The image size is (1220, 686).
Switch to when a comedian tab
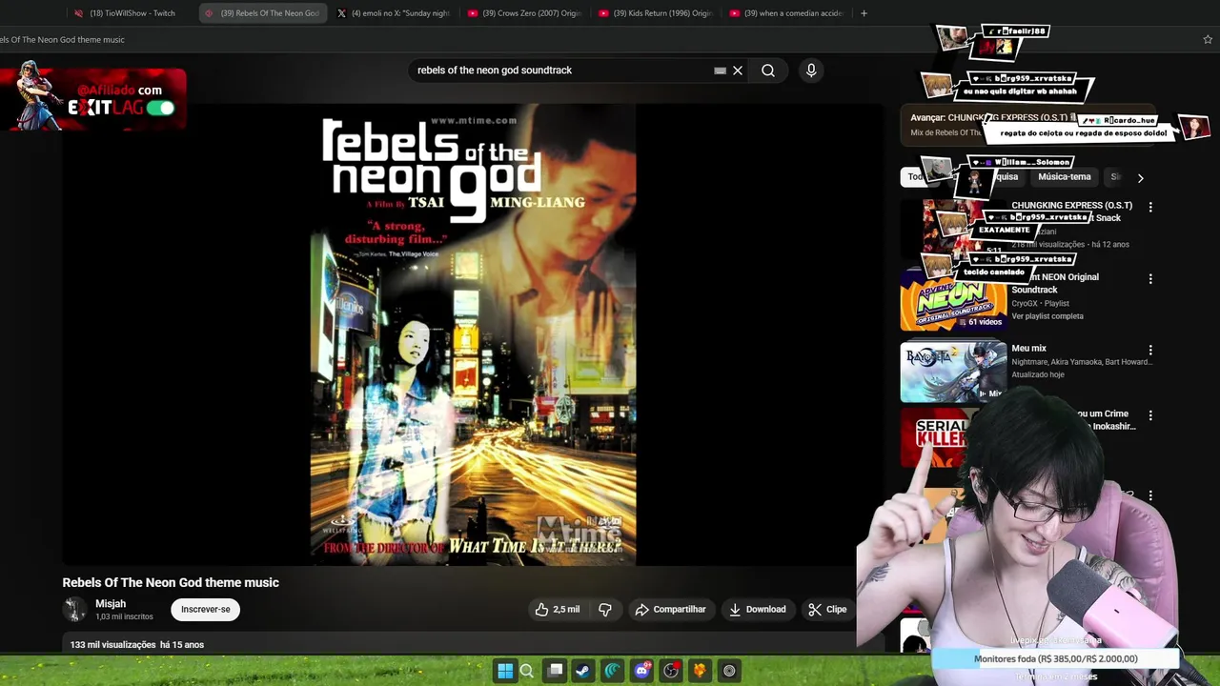[x=785, y=13]
